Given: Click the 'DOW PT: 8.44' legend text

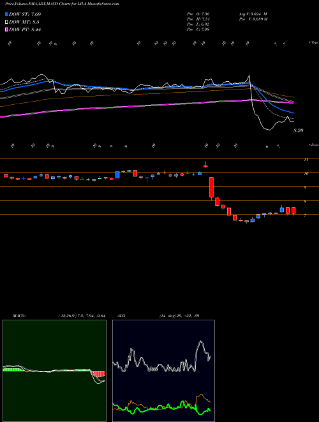Looking at the screenshot, I should click(25, 29).
